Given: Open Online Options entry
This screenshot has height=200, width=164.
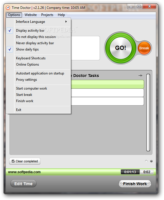Looking at the screenshot, I should coord(39,64).
